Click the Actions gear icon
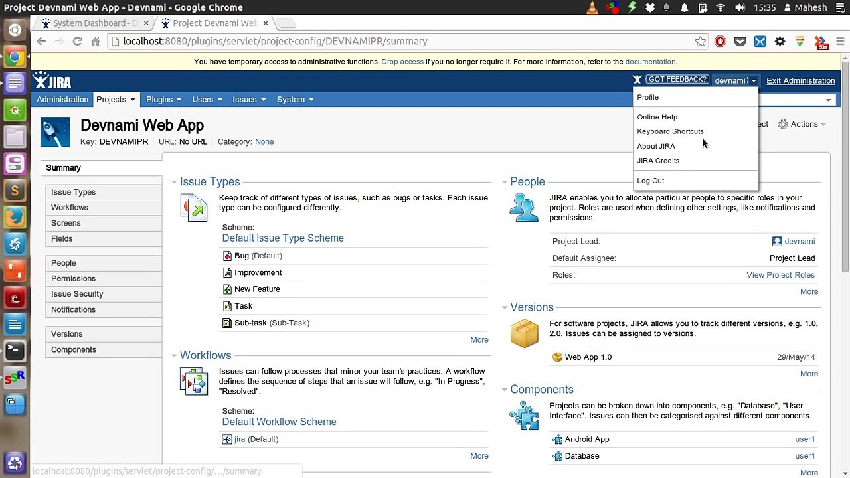850x478 pixels. coord(783,124)
